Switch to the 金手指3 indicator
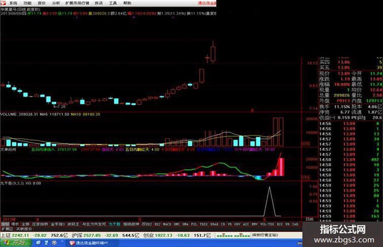The image size is (383, 247). [x=58, y=224]
